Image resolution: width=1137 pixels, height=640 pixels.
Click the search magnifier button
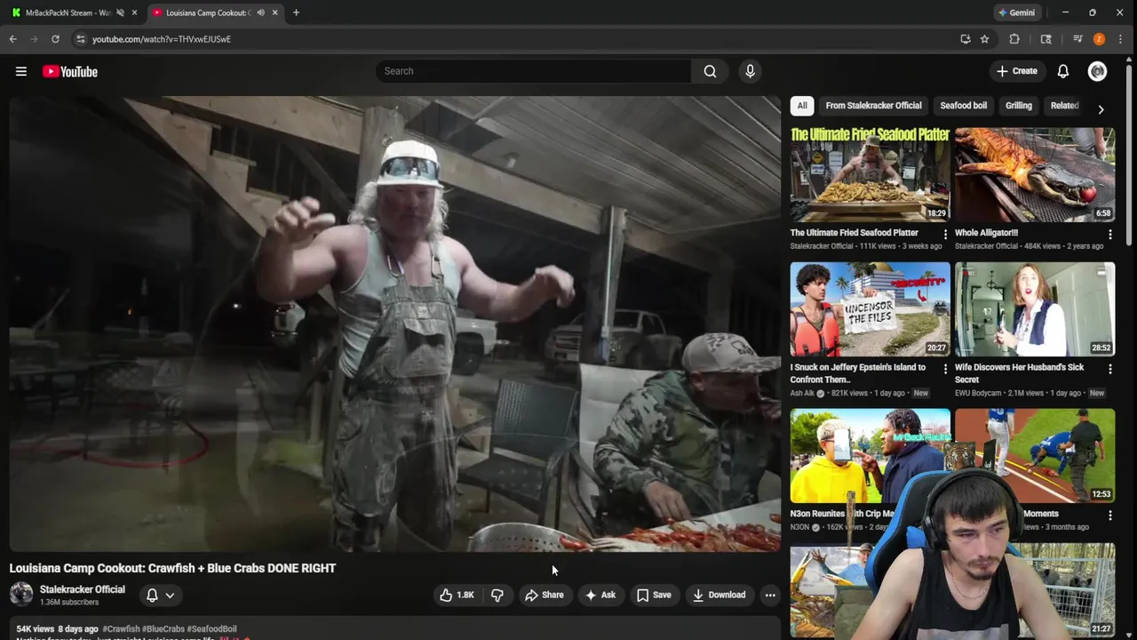click(x=710, y=71)
